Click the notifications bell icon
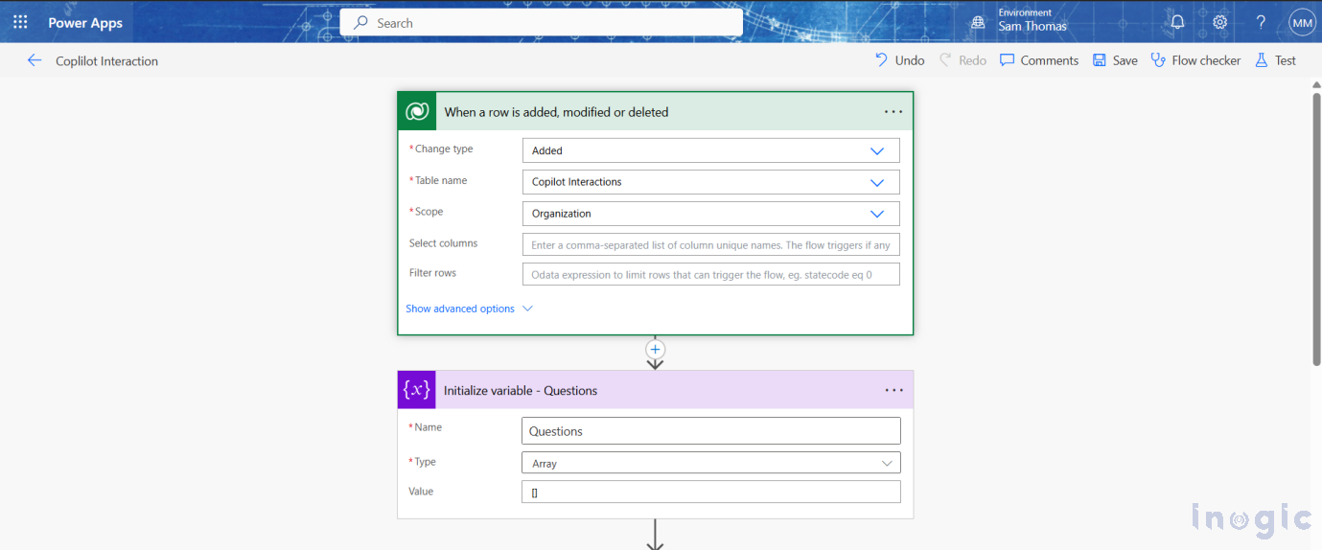Viewport: 1322px width, 550px height. pyautogui.click(x=1177, y=22)
